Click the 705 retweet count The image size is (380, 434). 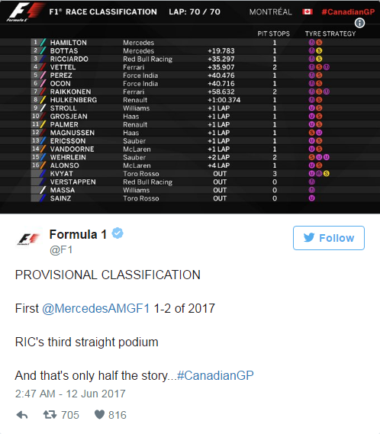point(70,415)
